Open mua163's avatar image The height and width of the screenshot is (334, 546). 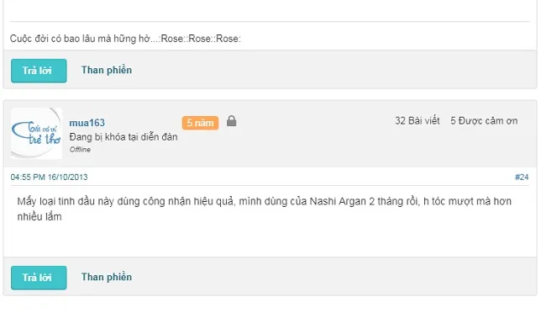37,134
